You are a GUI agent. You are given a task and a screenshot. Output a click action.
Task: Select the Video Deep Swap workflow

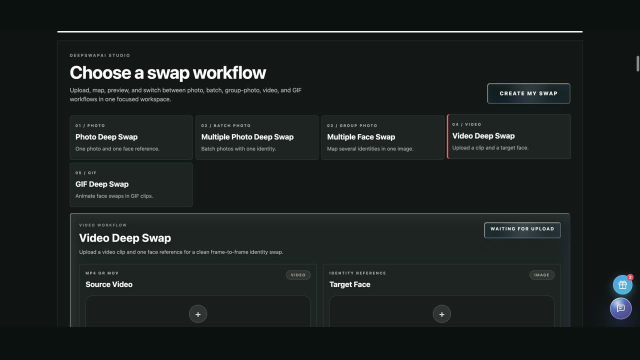[509, 136]
